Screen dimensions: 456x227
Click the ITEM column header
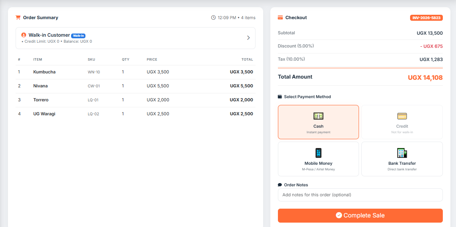38,59
